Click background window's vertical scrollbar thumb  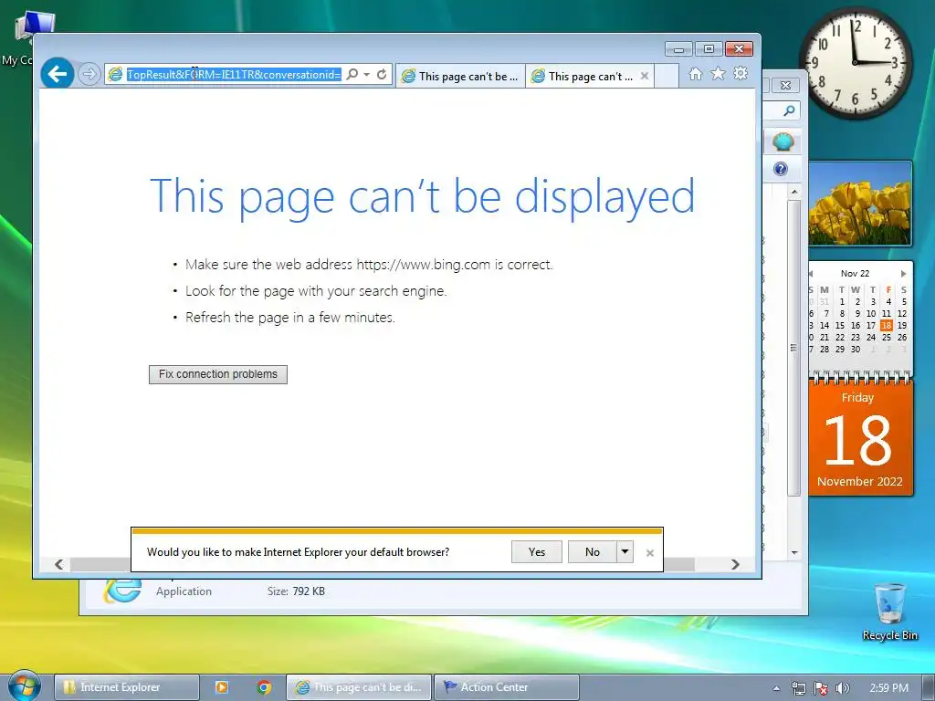point(793,348)
